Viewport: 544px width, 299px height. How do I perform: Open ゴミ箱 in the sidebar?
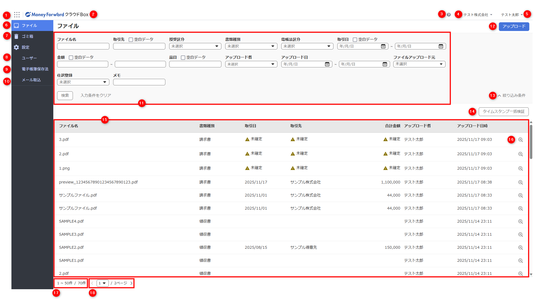[x=27, y=36]
